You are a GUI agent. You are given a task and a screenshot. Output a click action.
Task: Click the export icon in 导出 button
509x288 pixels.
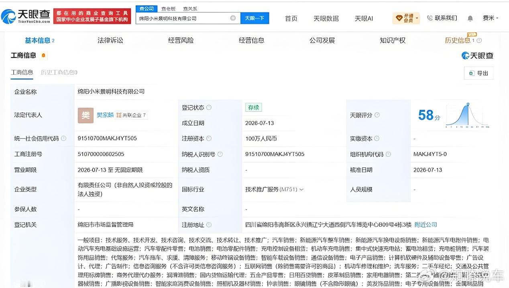tap(471, 73)
